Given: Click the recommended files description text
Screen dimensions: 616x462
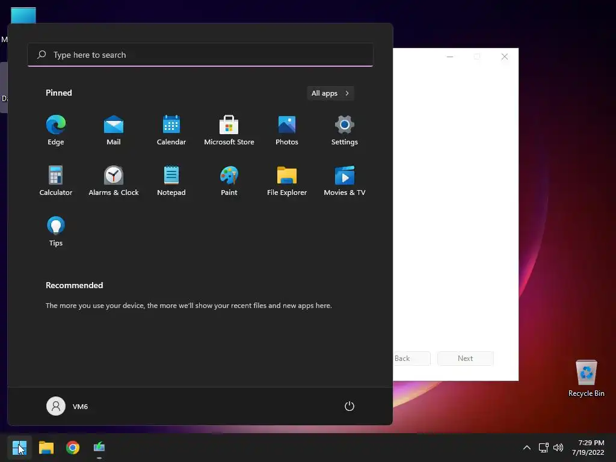Looking at the screenshot, I should (188, 305).
